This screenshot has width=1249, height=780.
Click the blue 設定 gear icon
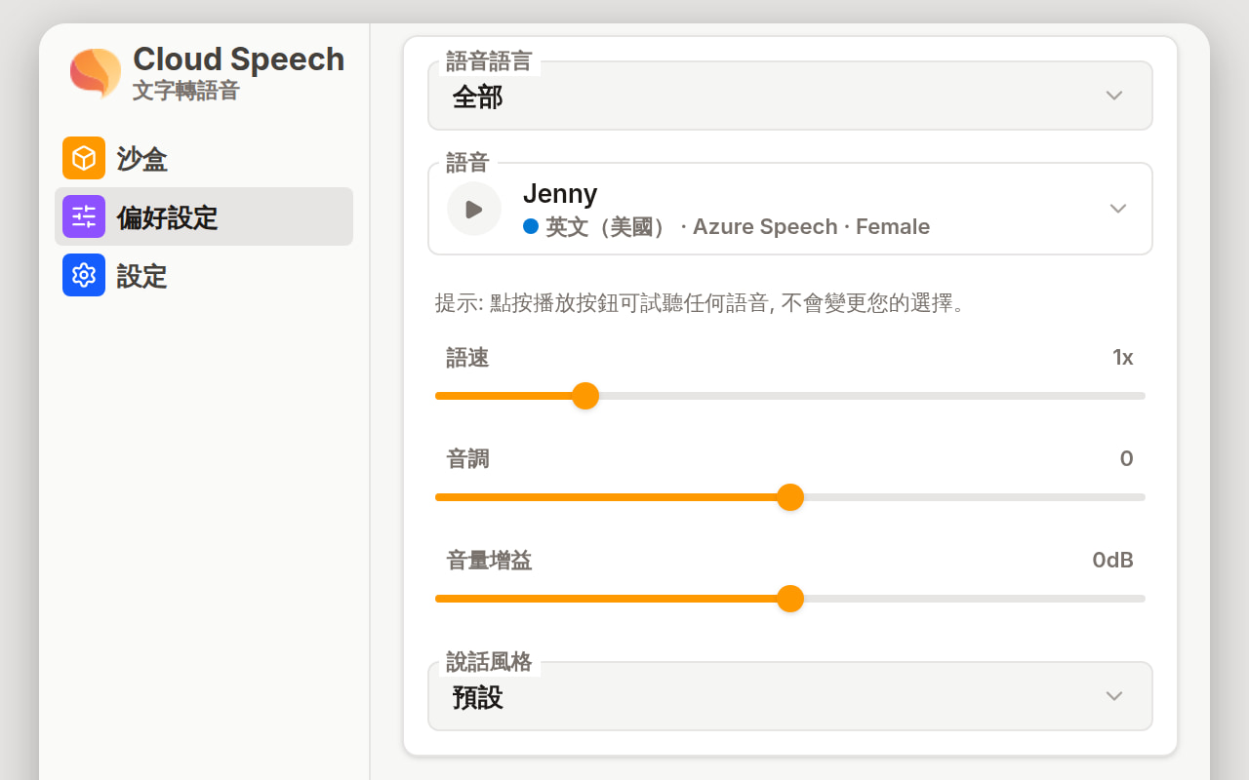[84, 275]
